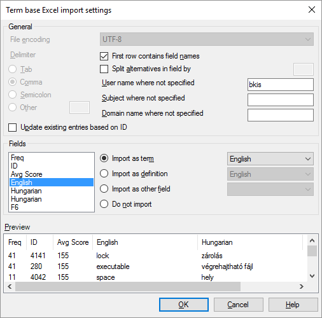Click the 'space' cell in Preview
322x318 pixels.
[106, 277]
